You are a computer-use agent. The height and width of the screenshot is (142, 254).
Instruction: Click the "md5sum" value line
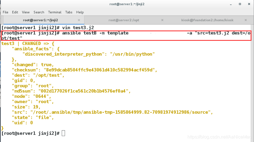pos(71,91)
